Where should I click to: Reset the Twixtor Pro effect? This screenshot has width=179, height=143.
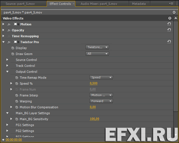[x=169, y=41]
